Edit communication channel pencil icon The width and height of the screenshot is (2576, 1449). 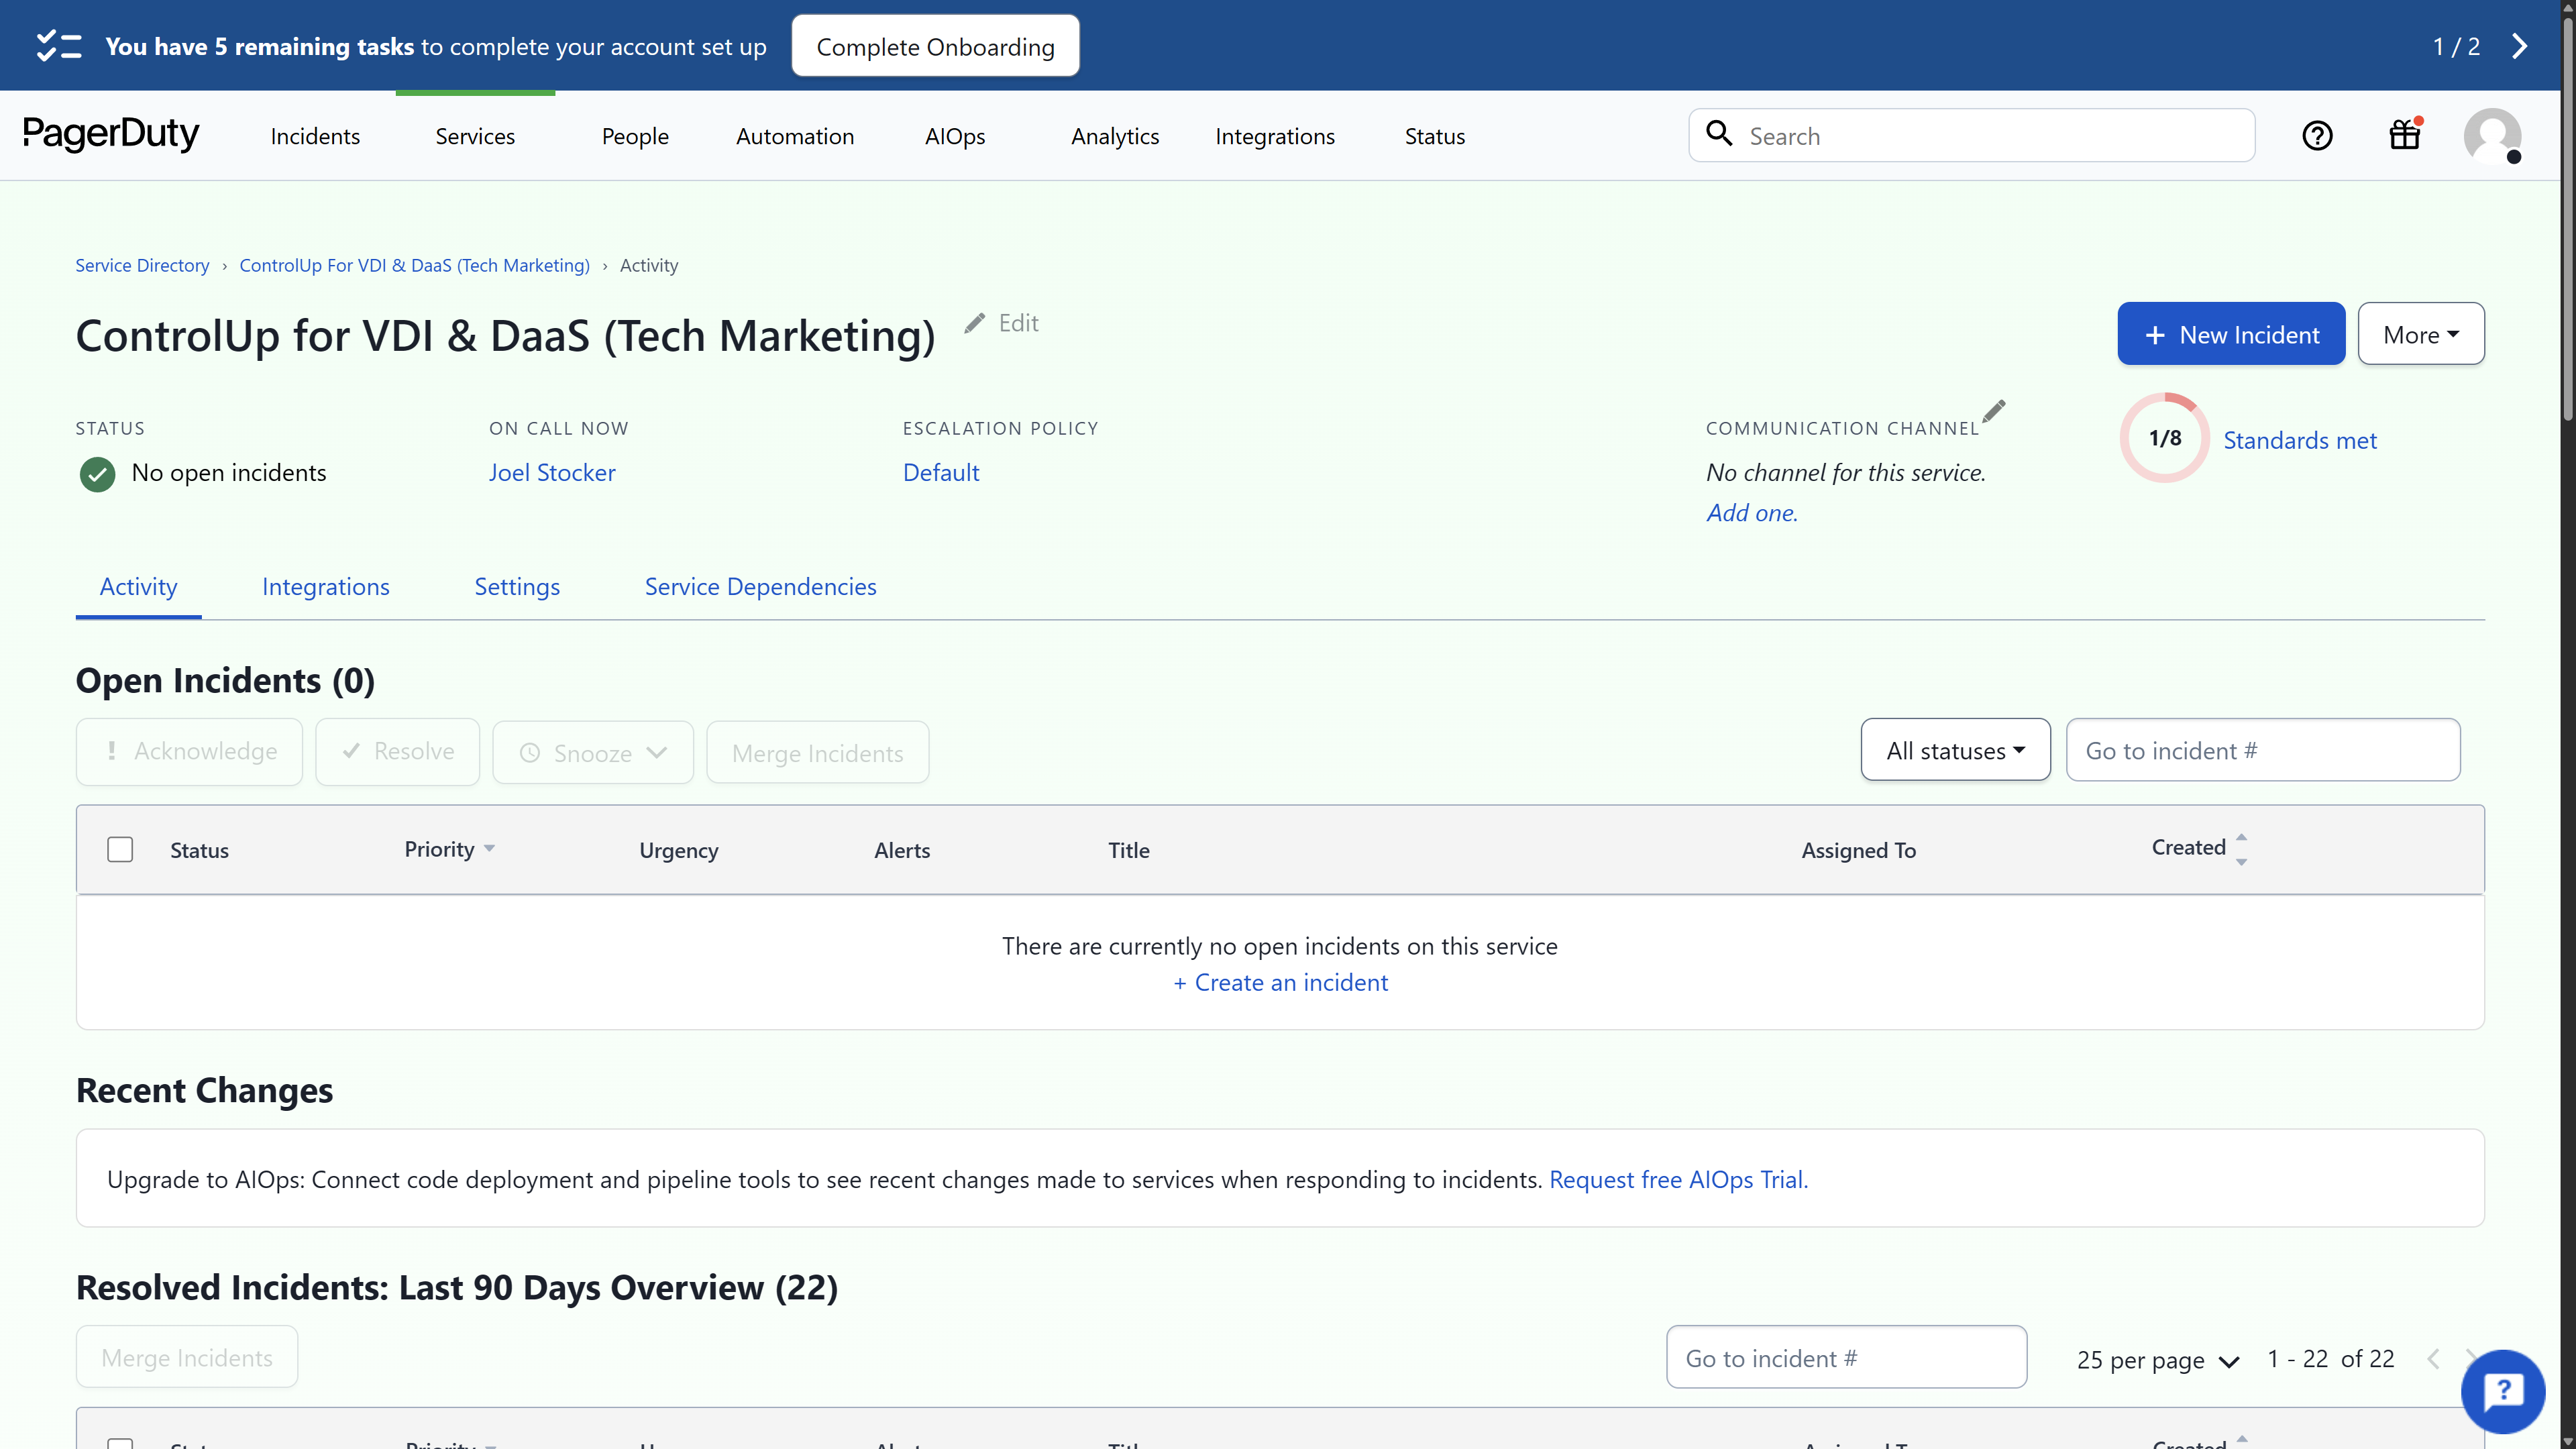pos(1994,410)
